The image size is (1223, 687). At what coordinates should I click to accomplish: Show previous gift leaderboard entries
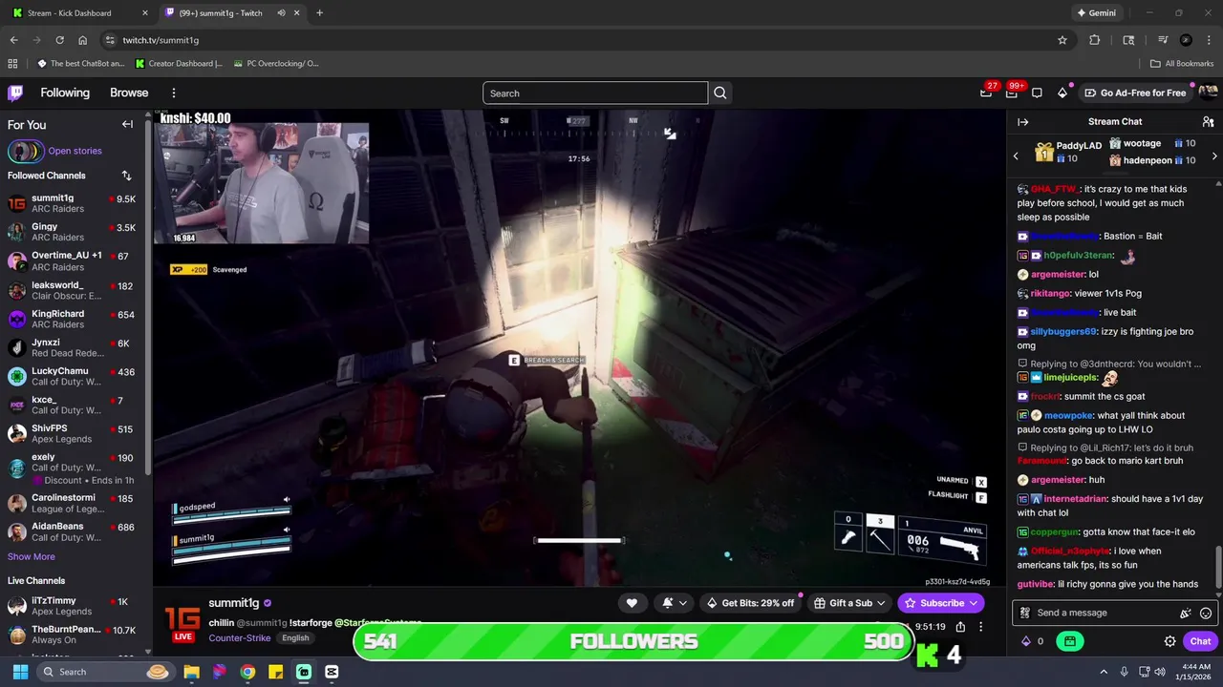(1016, 156)
